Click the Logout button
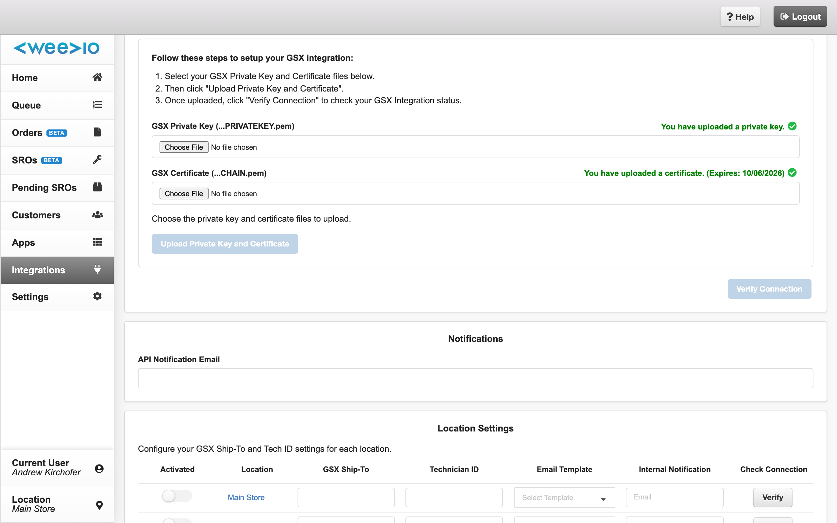This screenshot has width=837, height=523. point(800,17)
